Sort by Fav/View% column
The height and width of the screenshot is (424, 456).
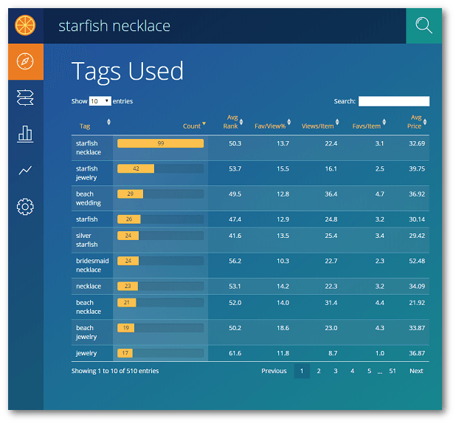pyautogui.click(x=272, y=126)
